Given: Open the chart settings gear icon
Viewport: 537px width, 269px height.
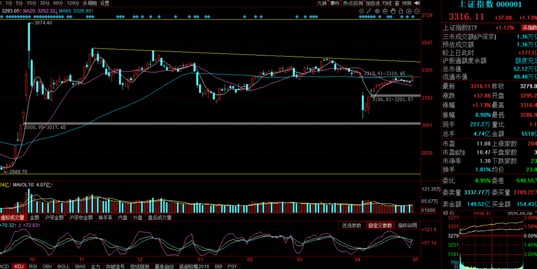Looking at the screenshot, I should click(x=361, y=11).
